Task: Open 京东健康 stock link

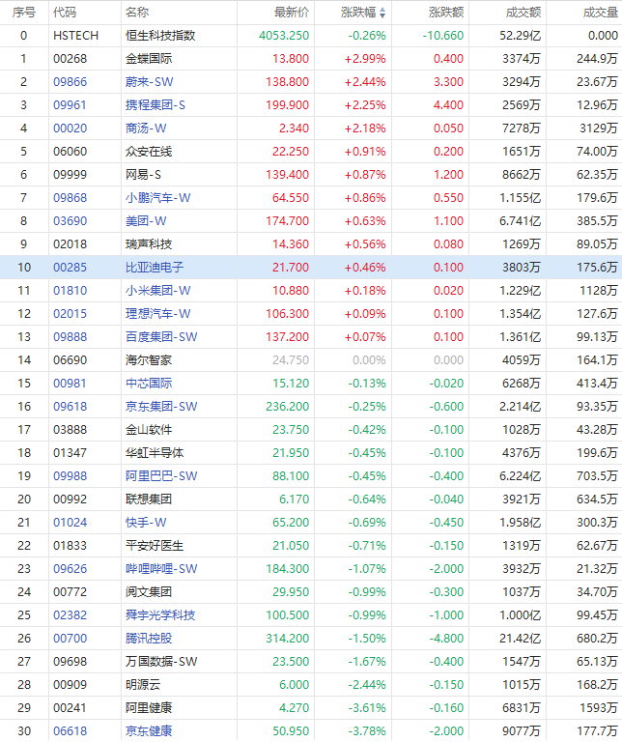Action: tap(149, 731)
